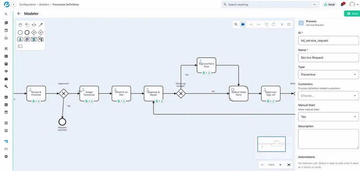This screenshot has width=360, height=171.
Task: Click the copy icon in canvas toolbar
Action: pyautogui.click(x=267, y=25)
